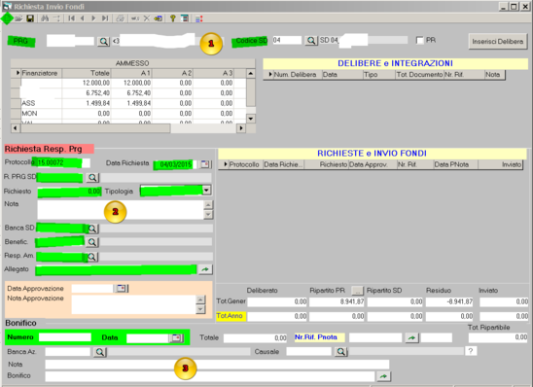Click the rightmost toolbar icon with red arrows

199,18
